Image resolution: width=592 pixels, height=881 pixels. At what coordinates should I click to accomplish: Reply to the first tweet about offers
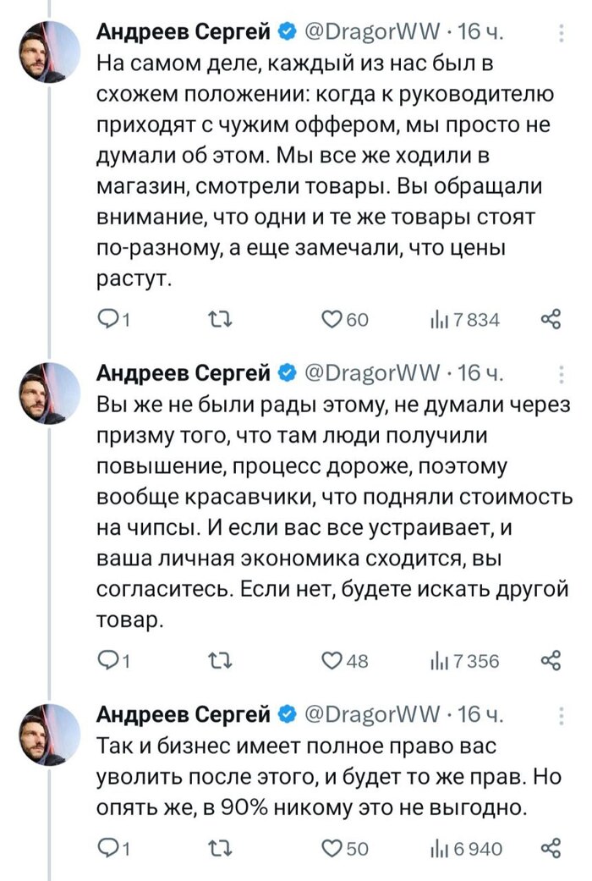pos(110,319)
